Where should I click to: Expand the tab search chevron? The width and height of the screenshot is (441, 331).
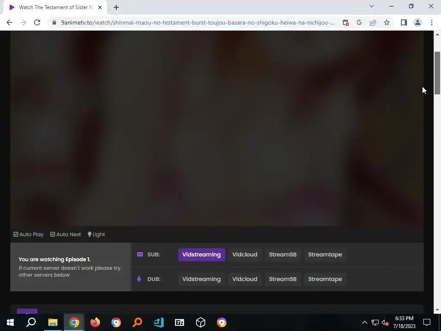[x=372, y=6]
